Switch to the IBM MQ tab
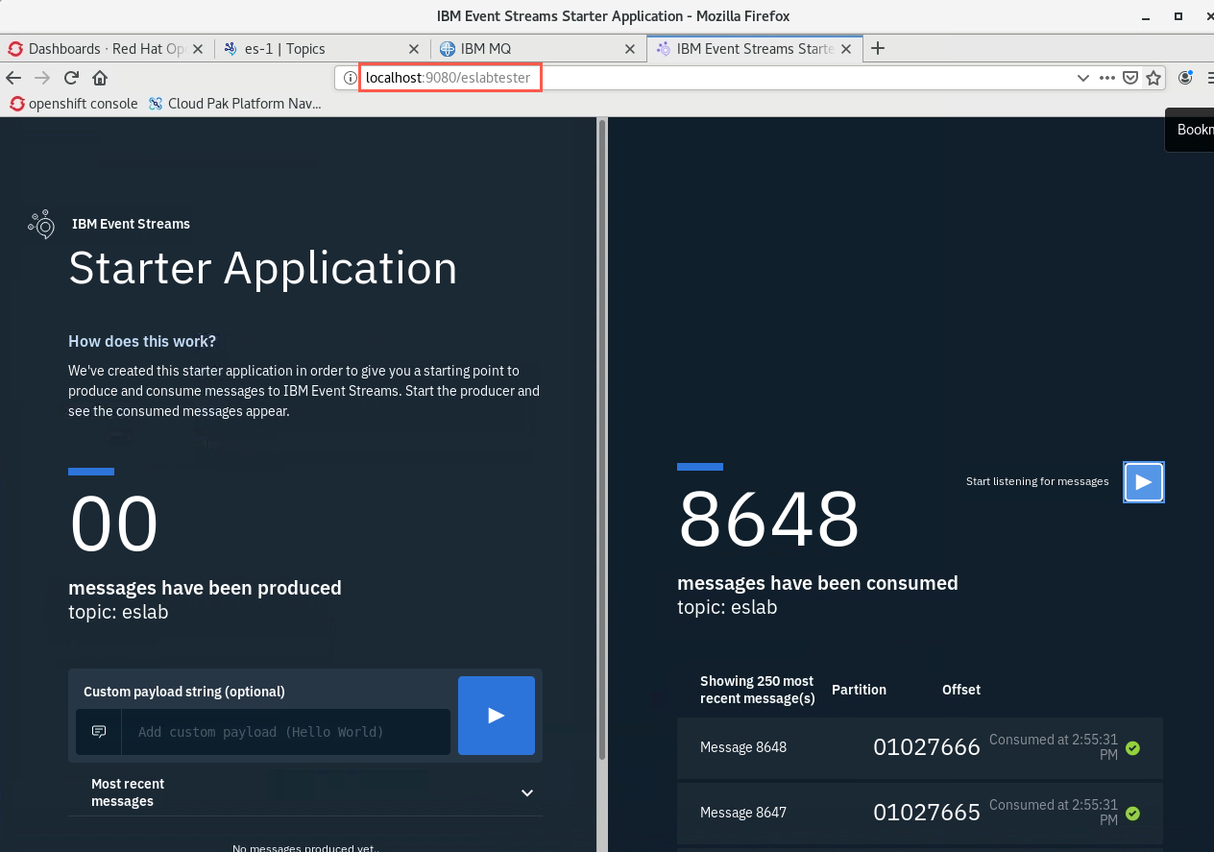The image size is (1214, 852). pyautogui.click(x=538, y=48)
